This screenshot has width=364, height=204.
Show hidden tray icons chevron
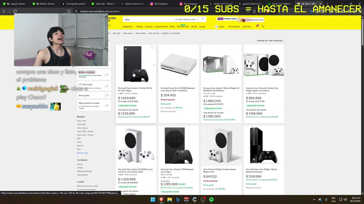314,199
